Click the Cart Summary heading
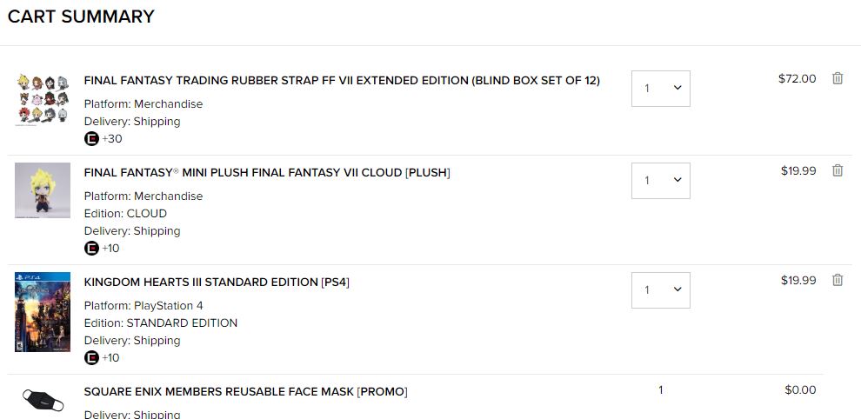 81,17
